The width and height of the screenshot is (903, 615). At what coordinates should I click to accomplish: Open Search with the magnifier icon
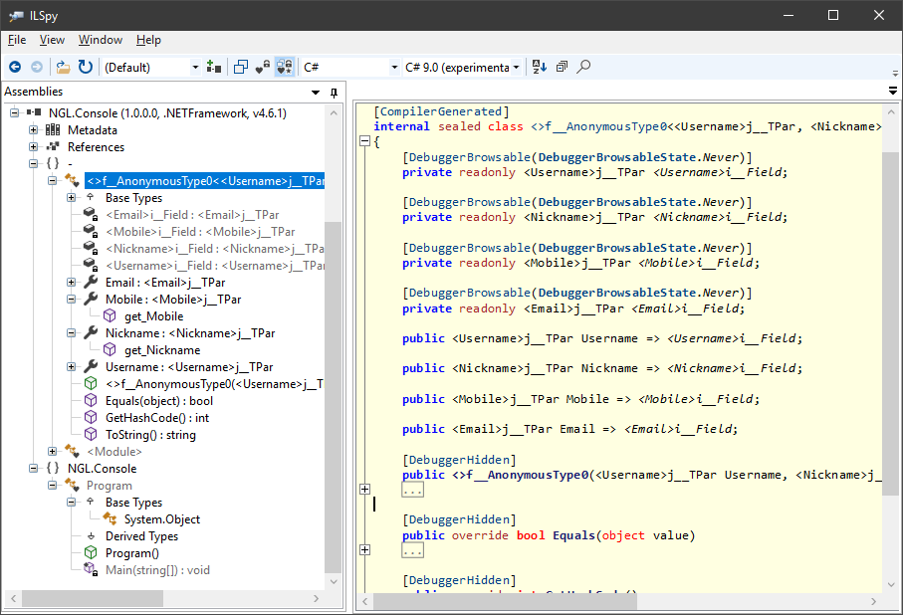click(583, 67)
